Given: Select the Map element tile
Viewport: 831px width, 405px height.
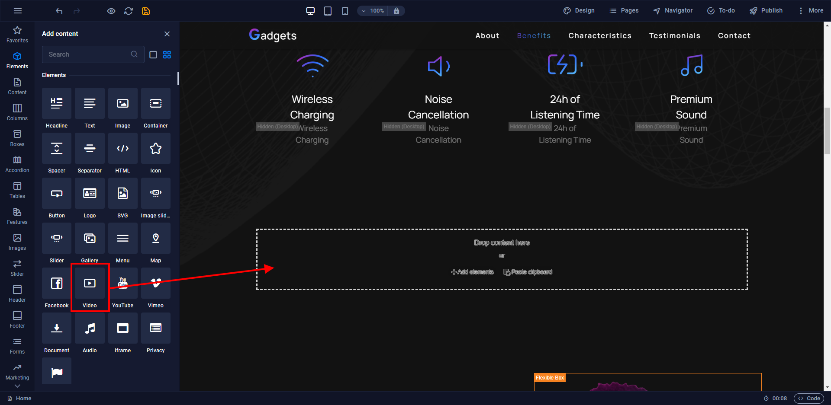Looking at the screenshot, I should coord(155,239).
